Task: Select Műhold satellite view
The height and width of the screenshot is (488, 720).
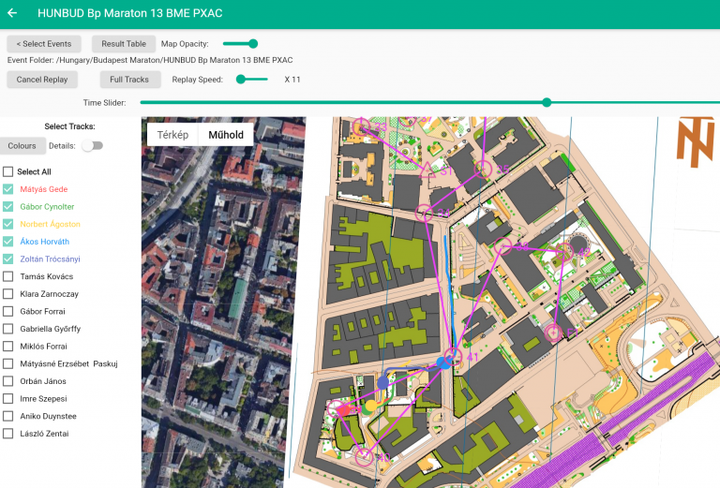Action: tap(226, 135)
